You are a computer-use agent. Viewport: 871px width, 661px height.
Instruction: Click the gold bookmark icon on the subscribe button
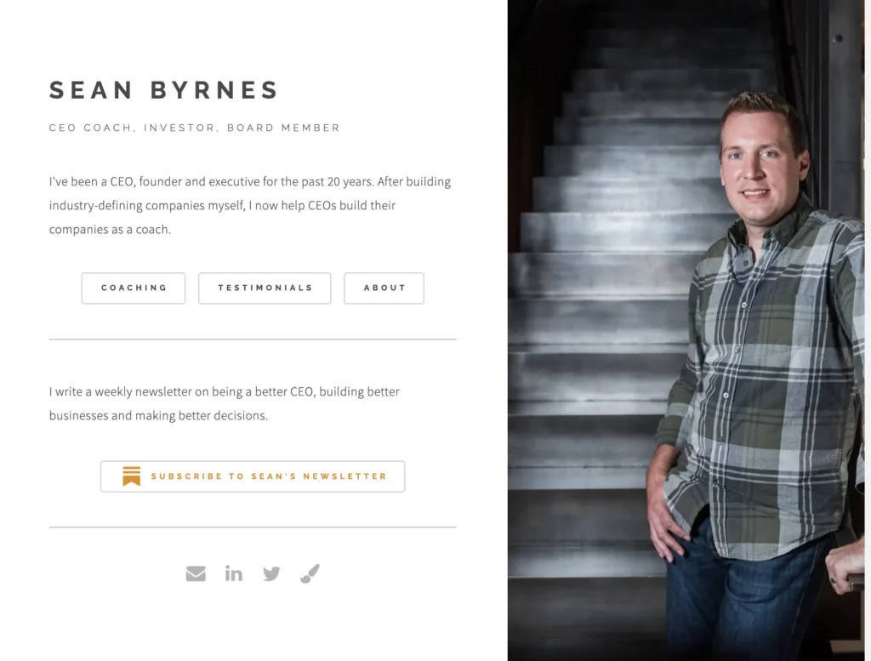pos(132,476)
